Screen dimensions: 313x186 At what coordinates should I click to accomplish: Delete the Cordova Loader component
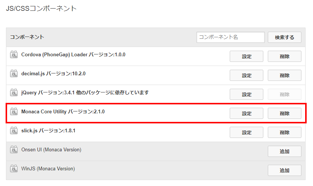[x=285, y=56]
